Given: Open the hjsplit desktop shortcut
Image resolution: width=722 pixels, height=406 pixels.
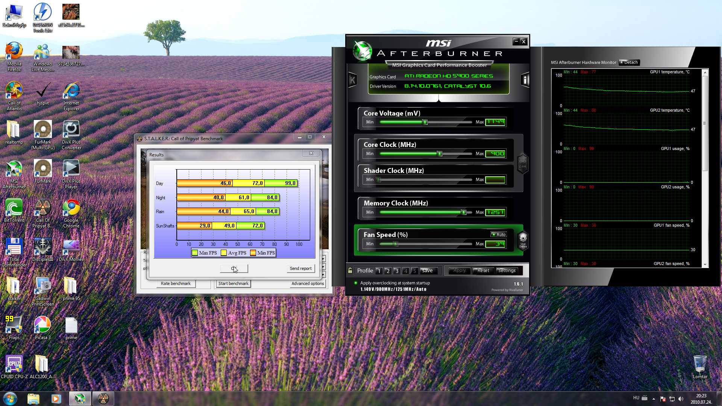Looking at the screenshot, I should (42, 93).
